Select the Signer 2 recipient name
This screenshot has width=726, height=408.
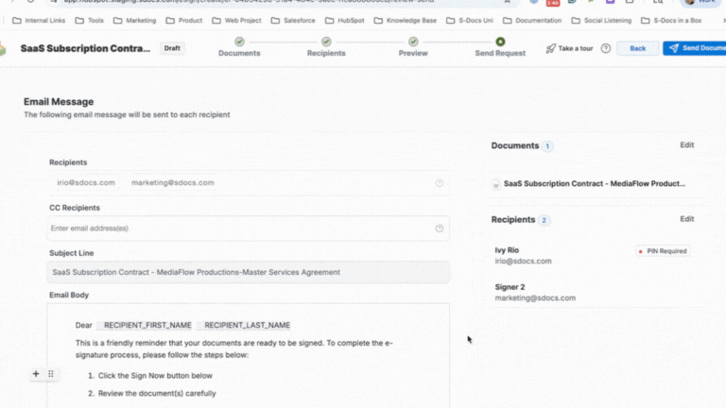click(x=510, y=287)
